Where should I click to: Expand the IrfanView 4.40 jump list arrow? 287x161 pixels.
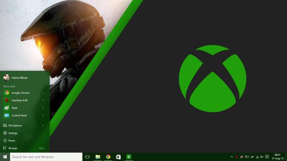point(43,100)
